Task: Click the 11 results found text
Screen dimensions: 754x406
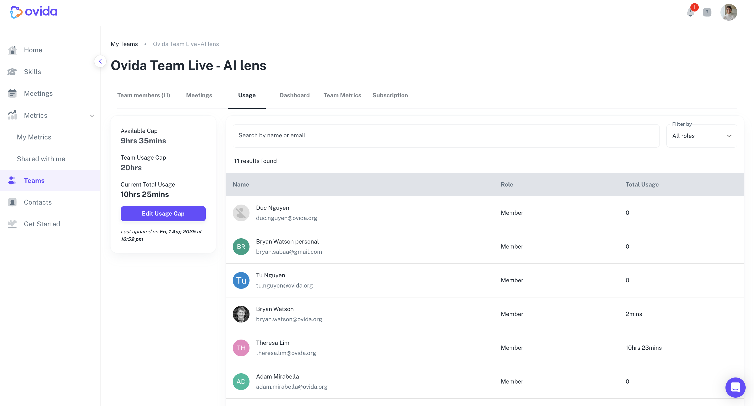Action: 255,161
